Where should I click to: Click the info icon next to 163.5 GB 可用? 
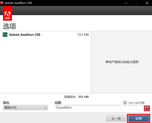pos(125,103)
